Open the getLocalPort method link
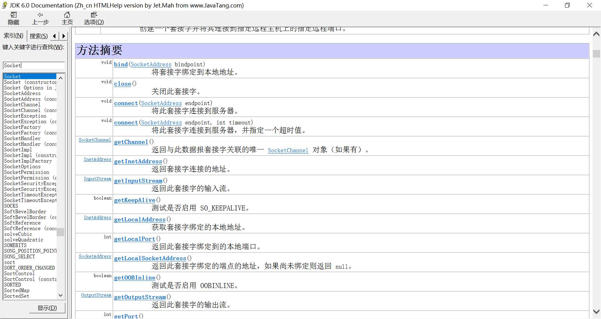The height and width of the screenshot is (319, 601). [135, 239]
